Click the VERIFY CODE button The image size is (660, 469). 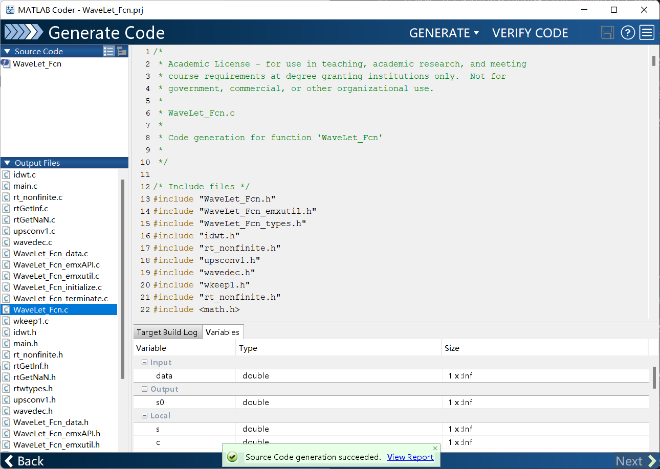point(530,33)
